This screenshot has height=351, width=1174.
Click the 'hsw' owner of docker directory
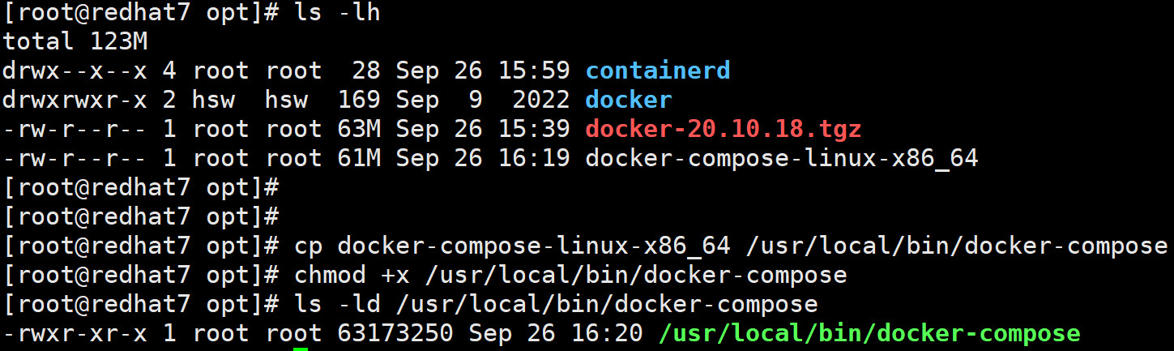(x=213, y=100)
